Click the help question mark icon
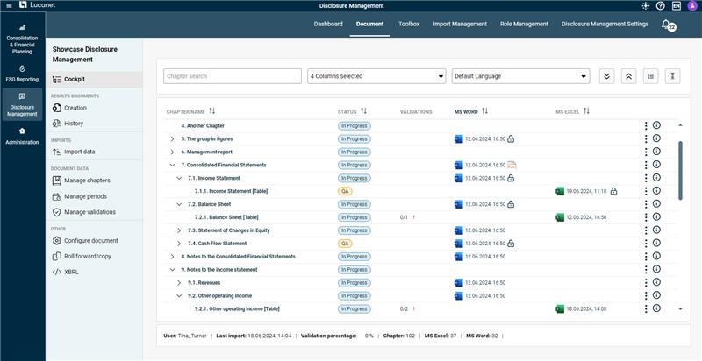The width and height of the screenshot is (702, 361). pyautogui.click(x=660, y=6)
